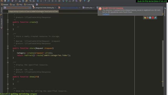The height and width of the screenshot is (95, 168).
Task: Click the 'admin.categories.index' route string
Action: [56, 55]
